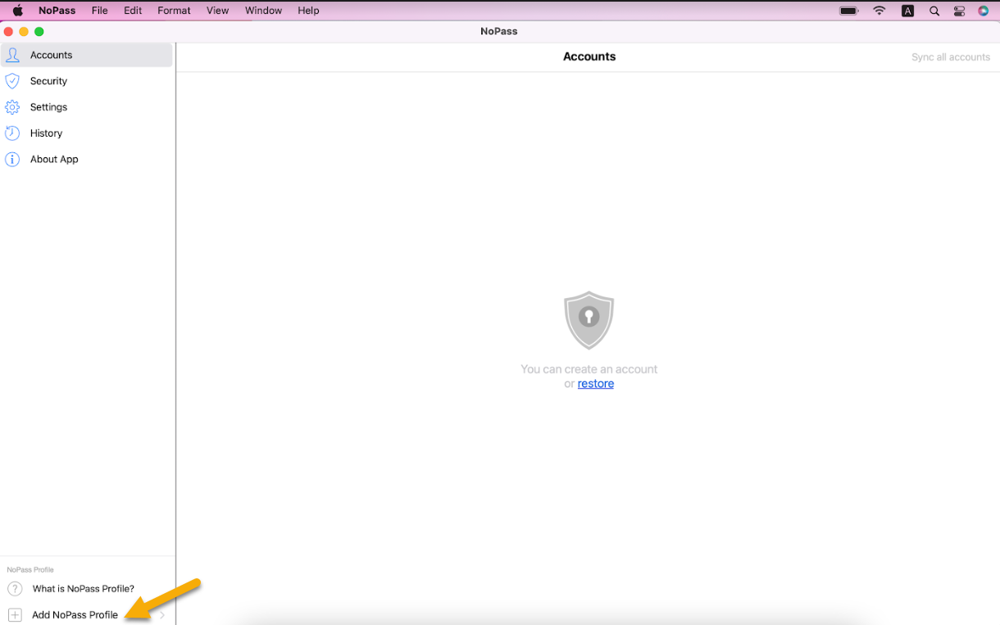1000x625 pixels.
Task: Open the Window menu
Action: coord(263,11)
